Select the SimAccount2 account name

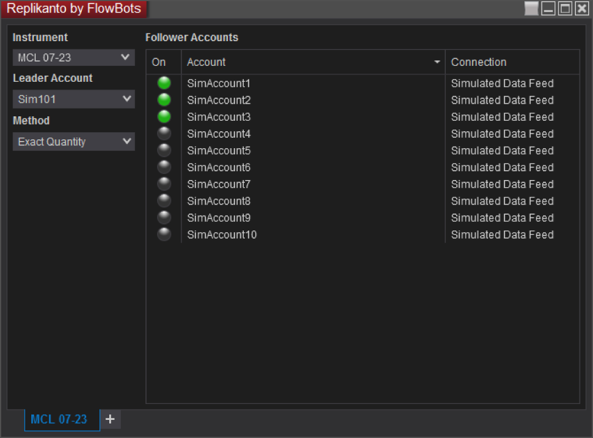coord(219,100)
